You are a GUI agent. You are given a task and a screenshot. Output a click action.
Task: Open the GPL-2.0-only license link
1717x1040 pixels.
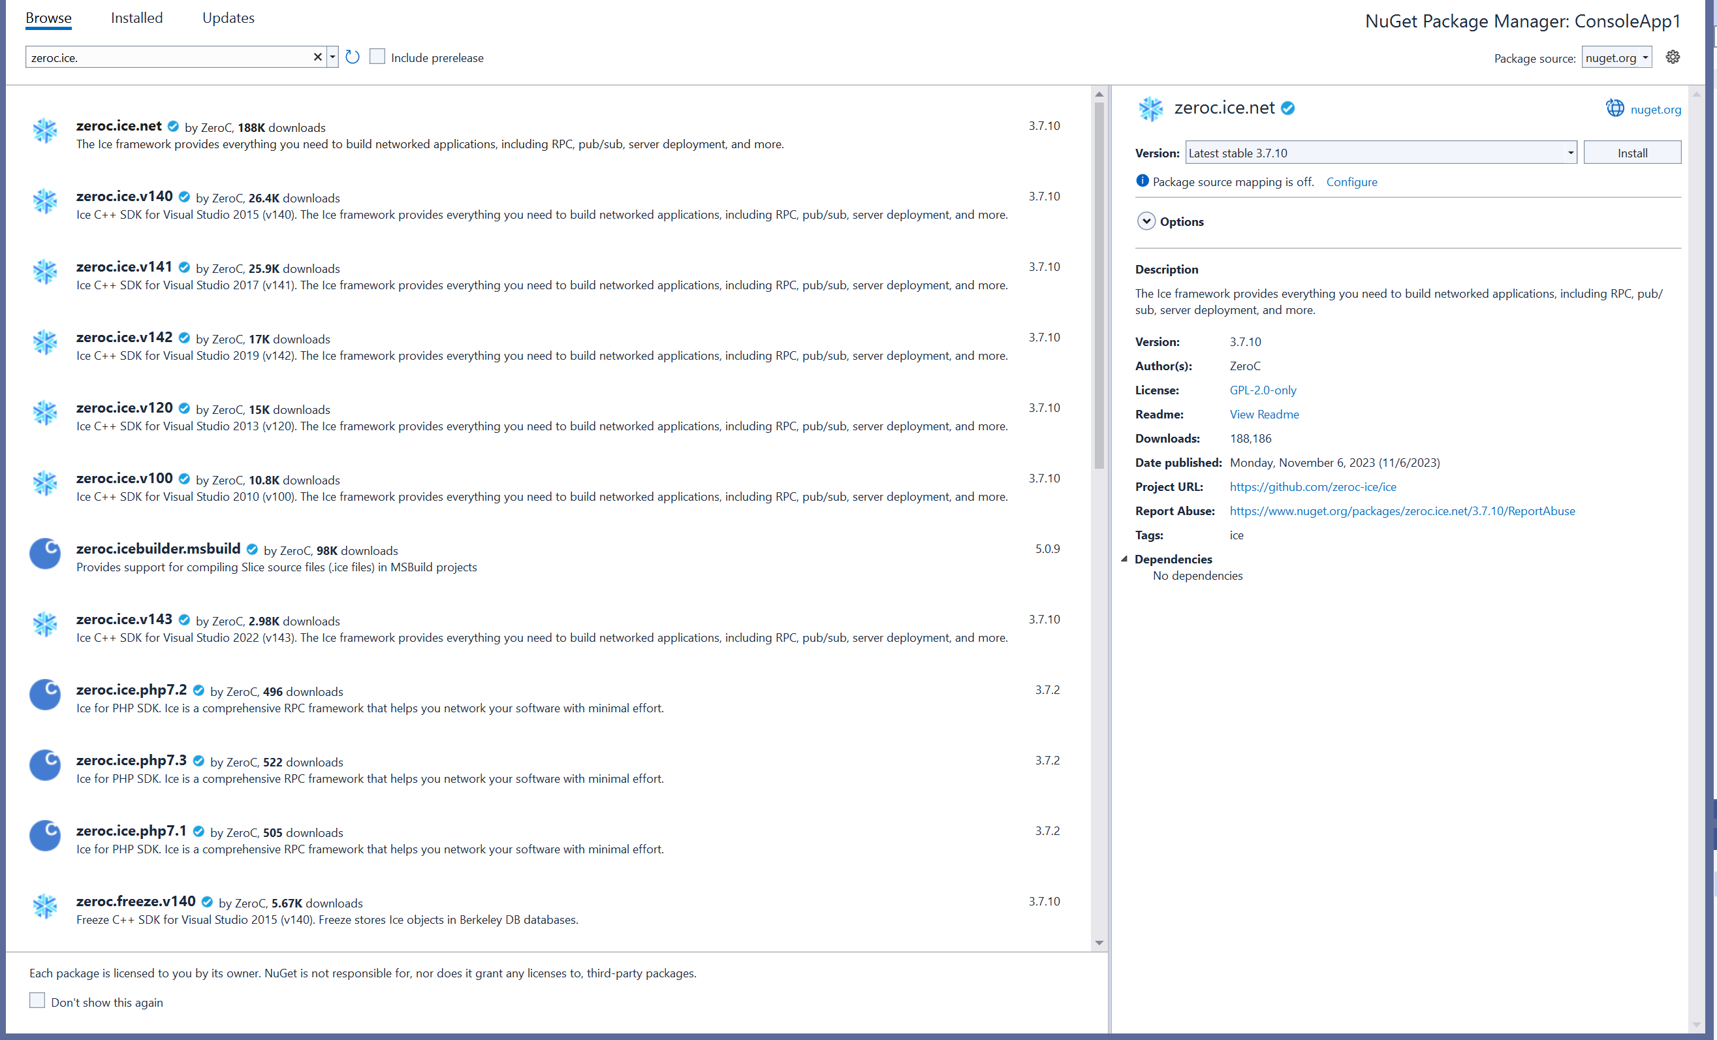pos(1263,390)
